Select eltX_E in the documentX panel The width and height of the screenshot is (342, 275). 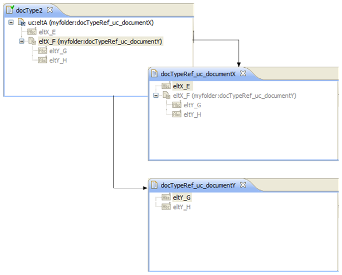(x=182, y=86)
